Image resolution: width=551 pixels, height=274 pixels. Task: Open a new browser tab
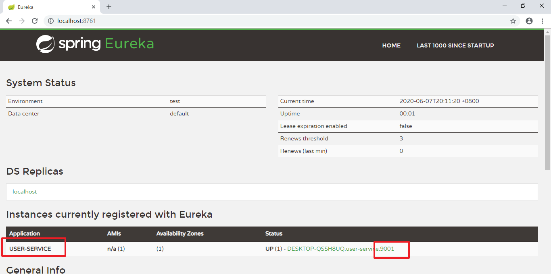[109, 7]
